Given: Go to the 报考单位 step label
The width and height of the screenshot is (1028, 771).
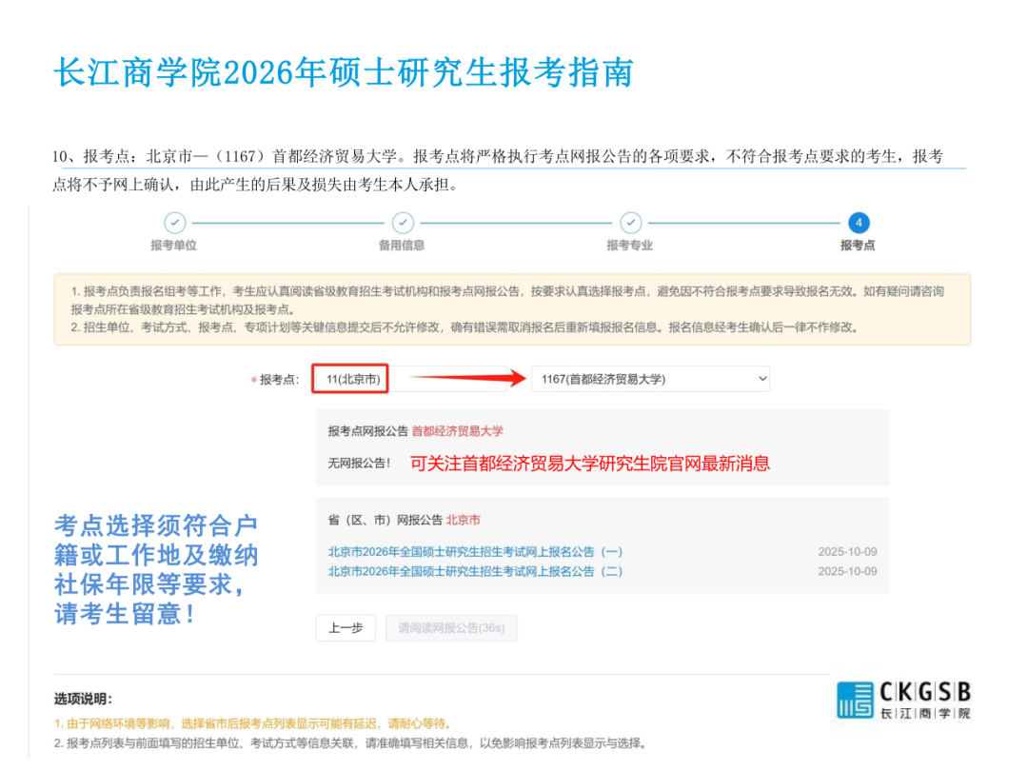Looking at the screenshot, I should click(x=174, y=246).
